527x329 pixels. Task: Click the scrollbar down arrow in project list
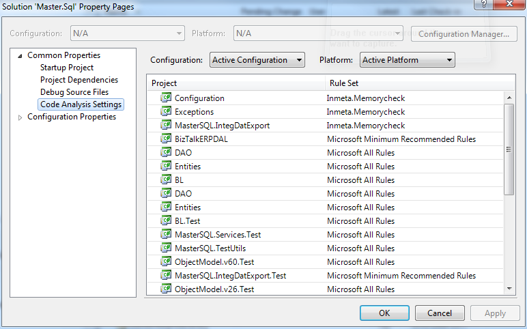coord(509,289)
